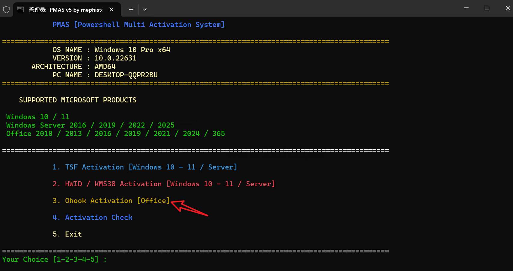Viewport: 513px width, 271px height.
Task: Maximize the terminal window
Action: pyautogui.click(x=487, y=8)
